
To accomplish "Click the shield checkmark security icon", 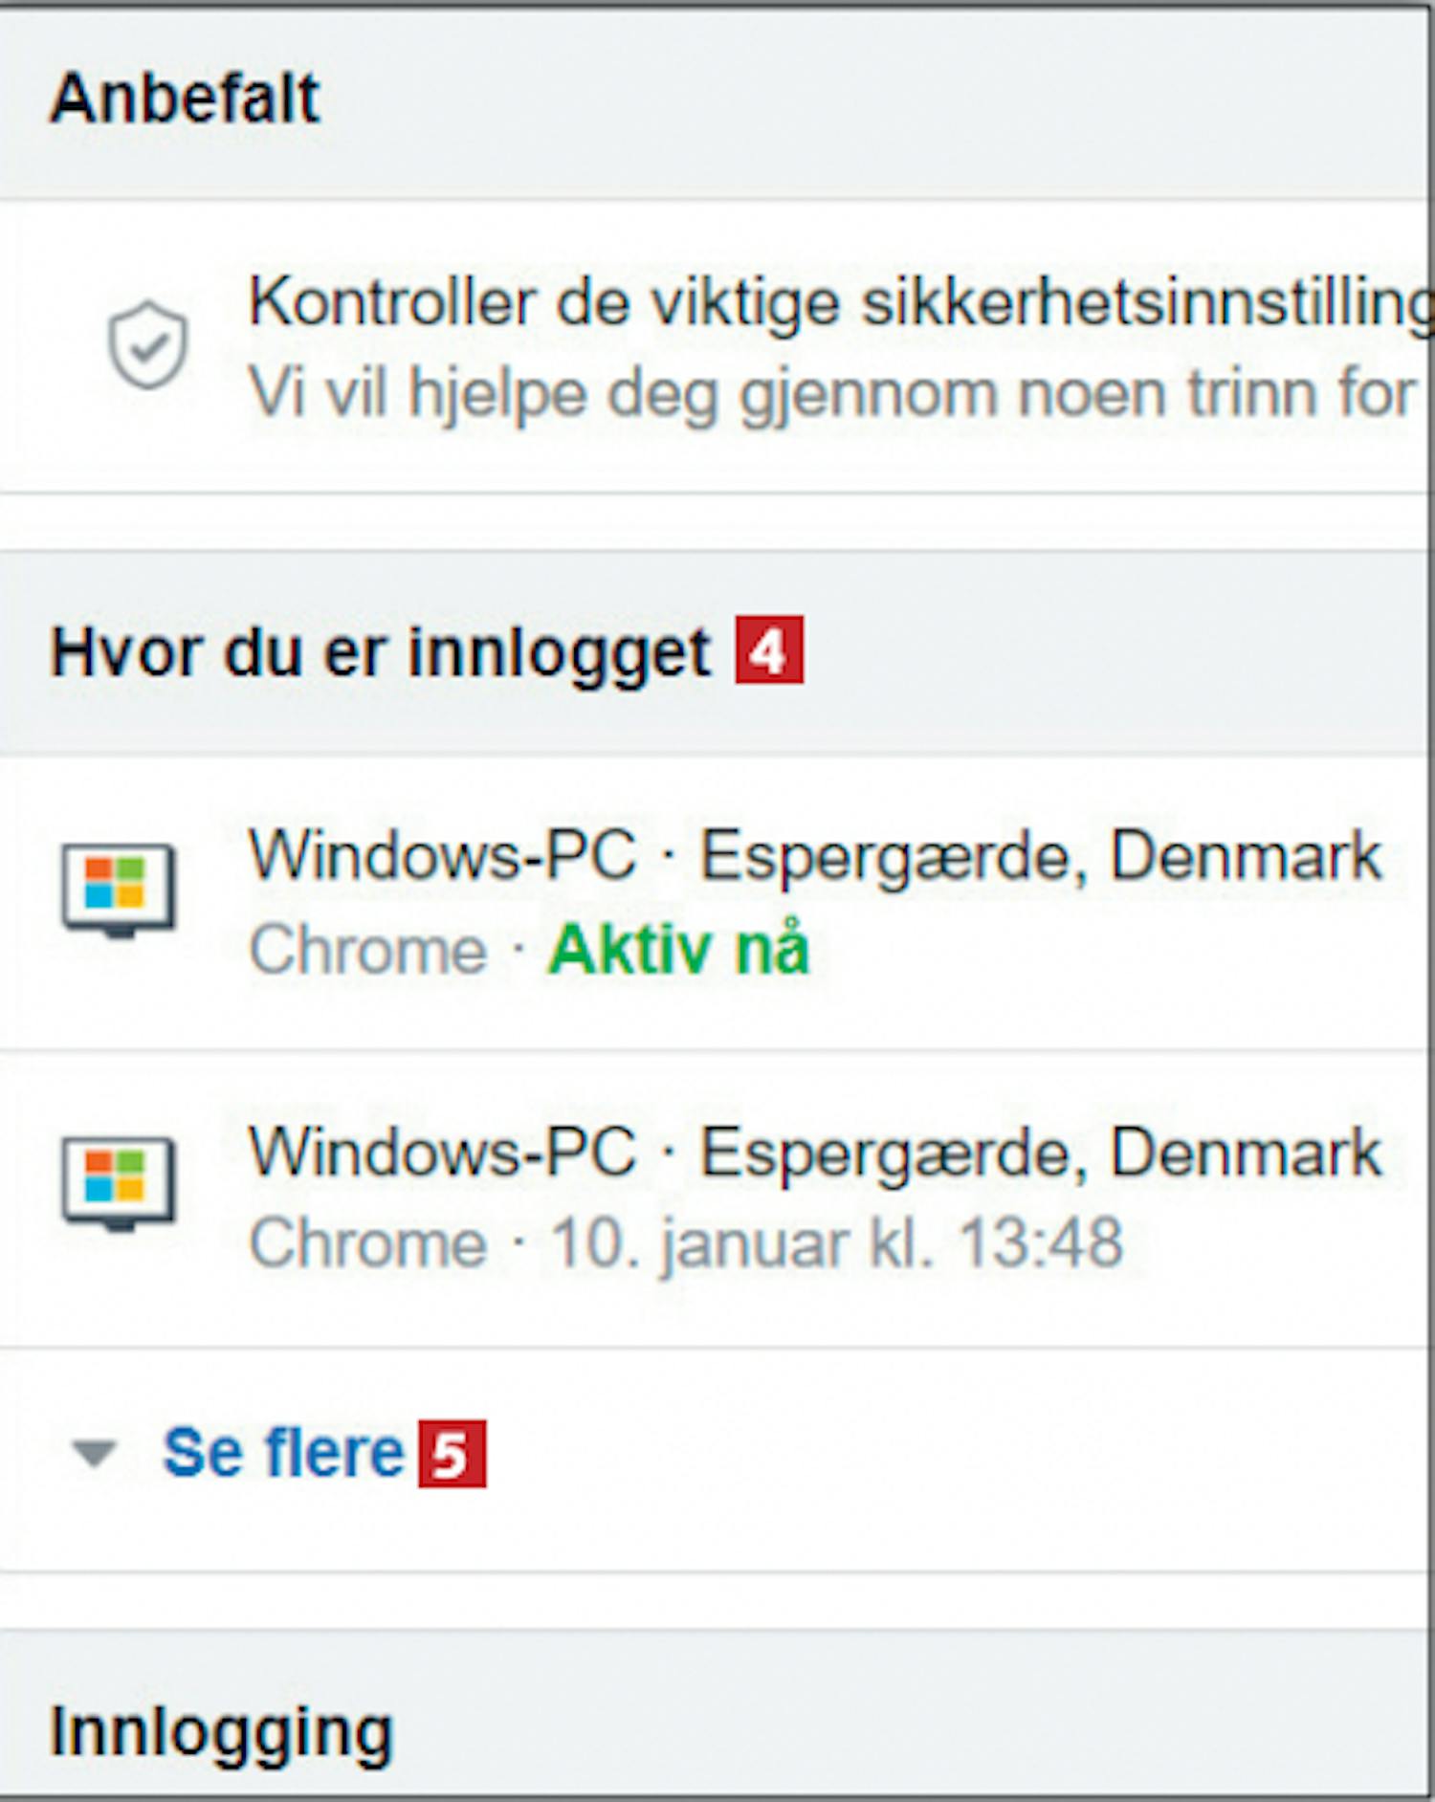I will 147,344.
